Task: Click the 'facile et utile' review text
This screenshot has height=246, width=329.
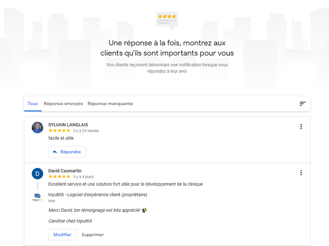Action: (x=61, y=138)
